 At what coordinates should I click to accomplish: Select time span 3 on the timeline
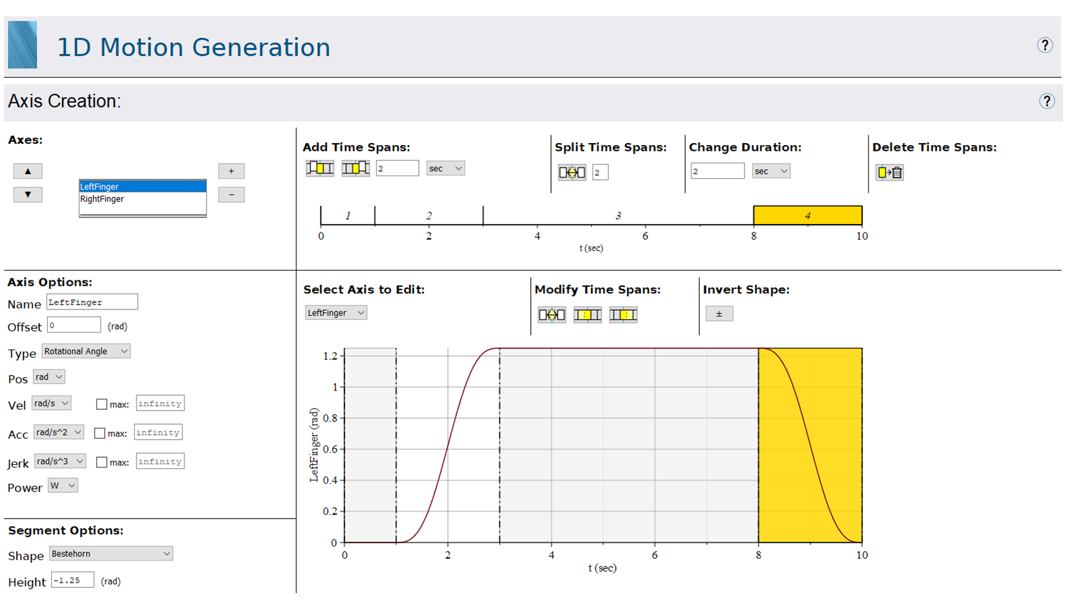(618, 216)
